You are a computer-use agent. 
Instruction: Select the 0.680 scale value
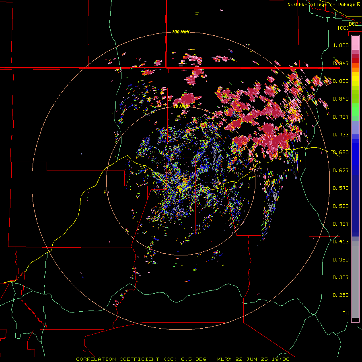pyautogui.click(x=341, y=152)
